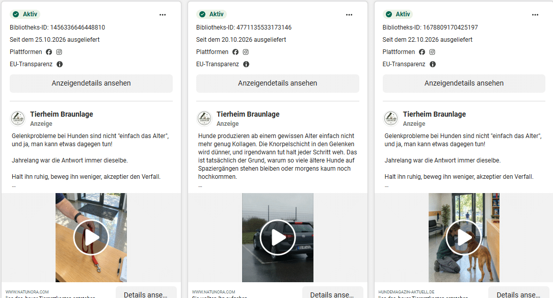The width and height of the screenshot is (553, 298).
Task: Click the EU-Transparenz info icon on ad 1456336646448810
Action: click(x=60, y=64)
